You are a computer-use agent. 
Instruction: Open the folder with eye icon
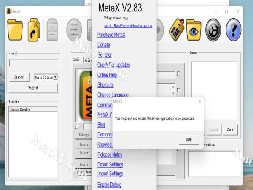tap(194, 30)
